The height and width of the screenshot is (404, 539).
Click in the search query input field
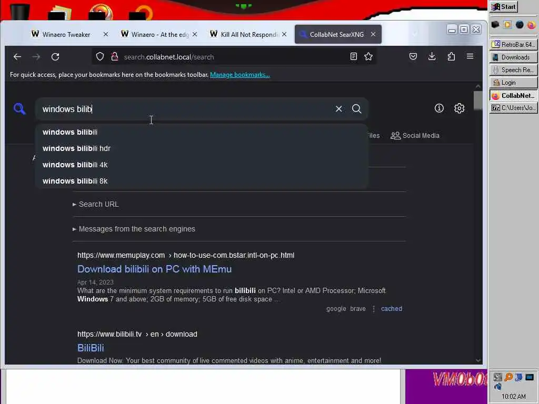(186, 109)
